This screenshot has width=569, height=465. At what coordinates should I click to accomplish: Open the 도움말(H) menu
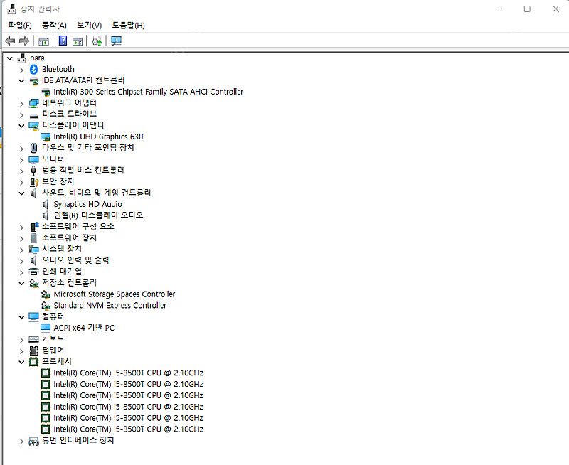coord(128,26)
